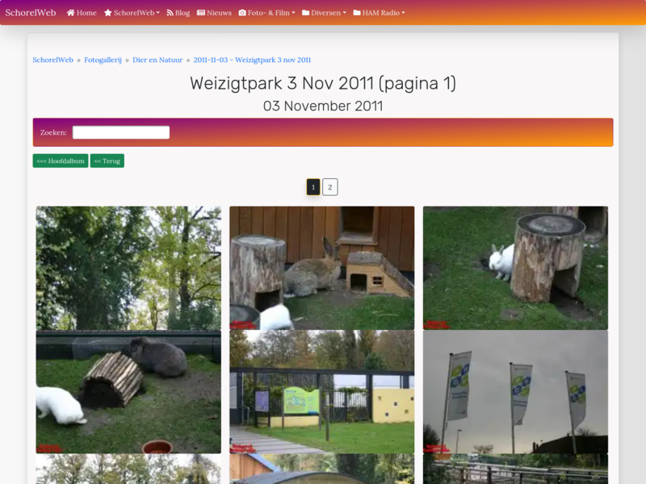Click the newspaper icon beside Nieuws
Screen dimensions: 646x484
point(201,13)
